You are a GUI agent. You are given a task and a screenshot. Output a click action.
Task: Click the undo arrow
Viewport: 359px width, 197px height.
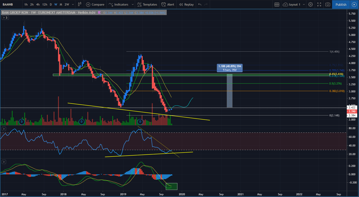point(200,4)
